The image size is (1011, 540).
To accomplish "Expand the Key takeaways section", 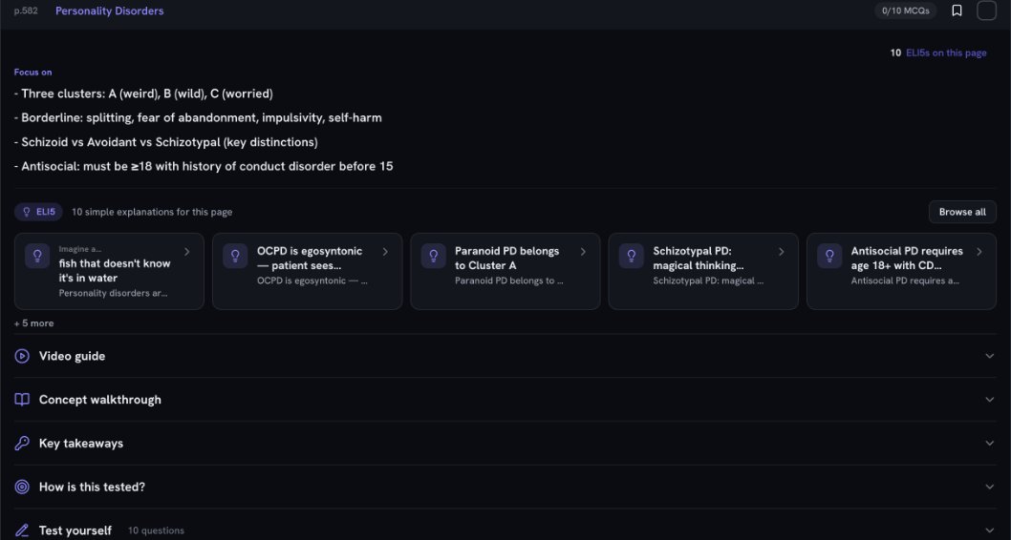I will click(x=505, y=444).
